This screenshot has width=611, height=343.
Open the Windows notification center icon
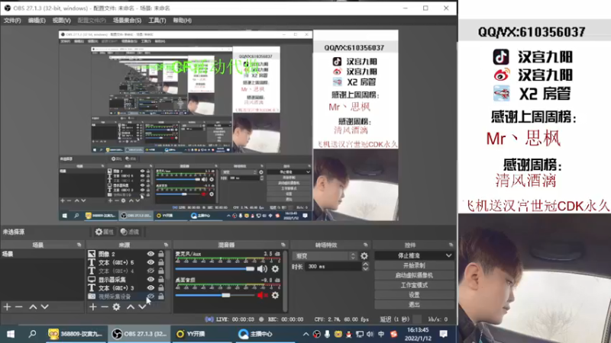coord(444,334)
